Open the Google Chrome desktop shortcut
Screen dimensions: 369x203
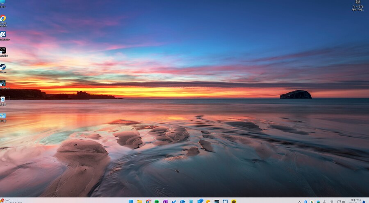tap(3, 21)
